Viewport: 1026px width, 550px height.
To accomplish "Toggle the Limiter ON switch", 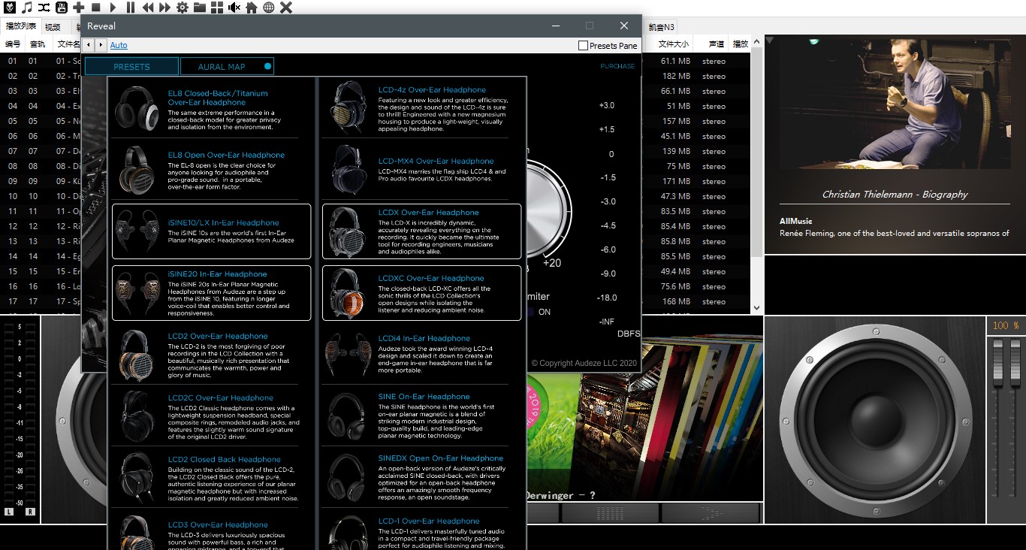I will click(530, 312).
